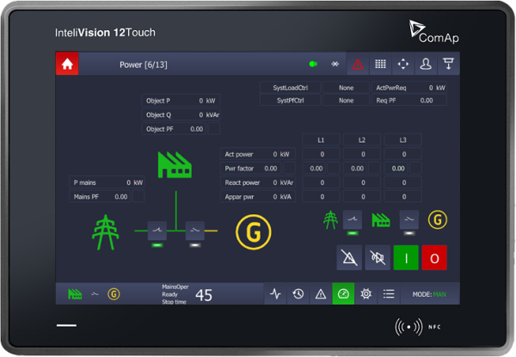Select the large yellow generator G symbol
The width and height of the screenshot is (516, 357).
[x=254, y=232]
